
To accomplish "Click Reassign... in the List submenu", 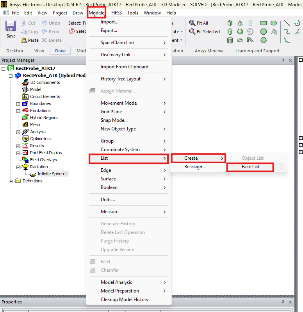I will 195,167.
